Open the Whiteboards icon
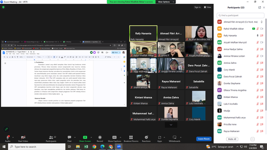Viewport: 267px width, 150px height. [174, 137]
